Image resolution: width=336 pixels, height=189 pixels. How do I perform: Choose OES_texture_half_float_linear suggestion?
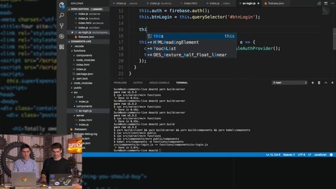[192, 55]
